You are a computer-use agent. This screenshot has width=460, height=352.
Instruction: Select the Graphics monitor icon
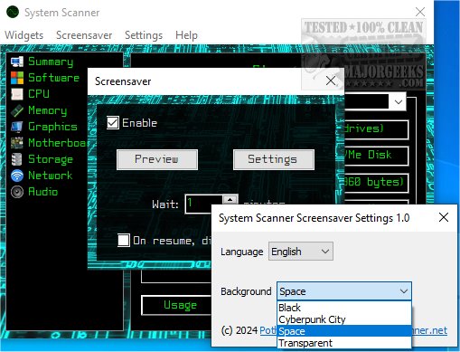coord(17,127)
